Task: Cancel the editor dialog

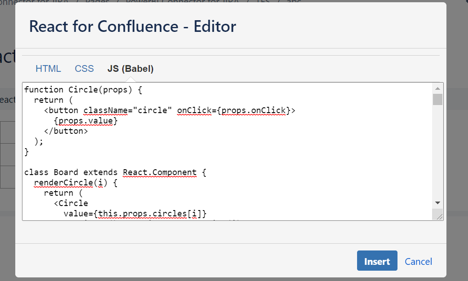Action: [x=418, y=262]
